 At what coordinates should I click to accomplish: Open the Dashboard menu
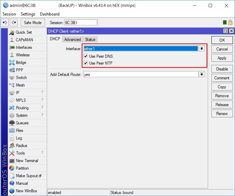50,14
